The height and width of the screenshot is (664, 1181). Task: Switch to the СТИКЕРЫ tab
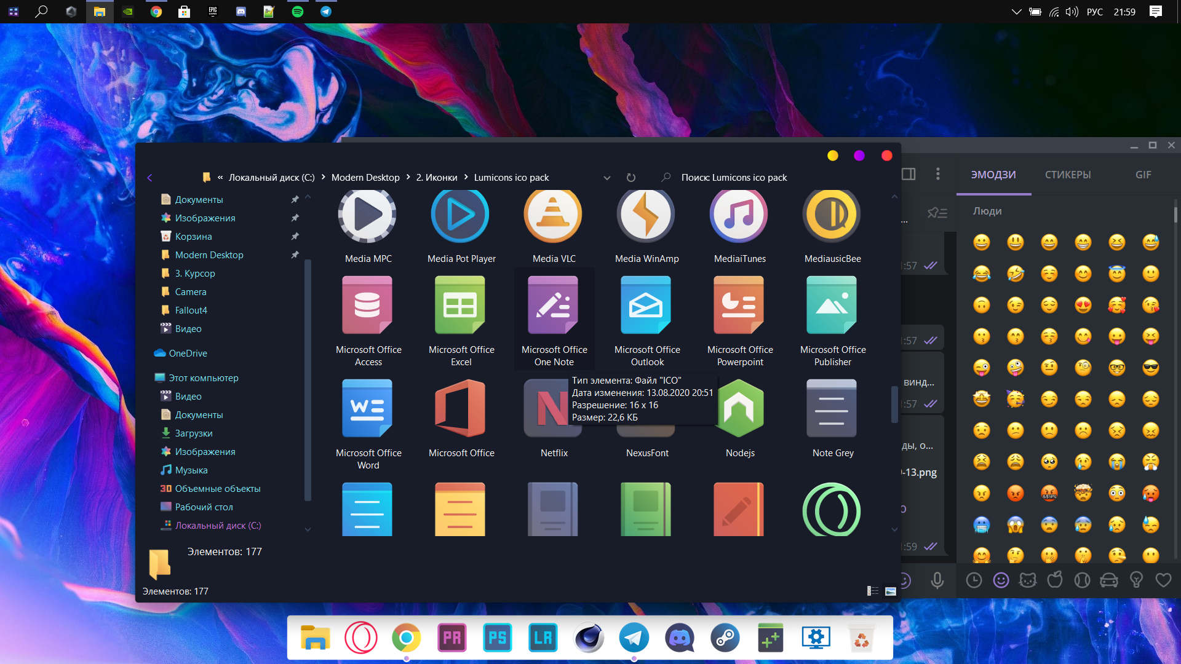coord(1068,175)
